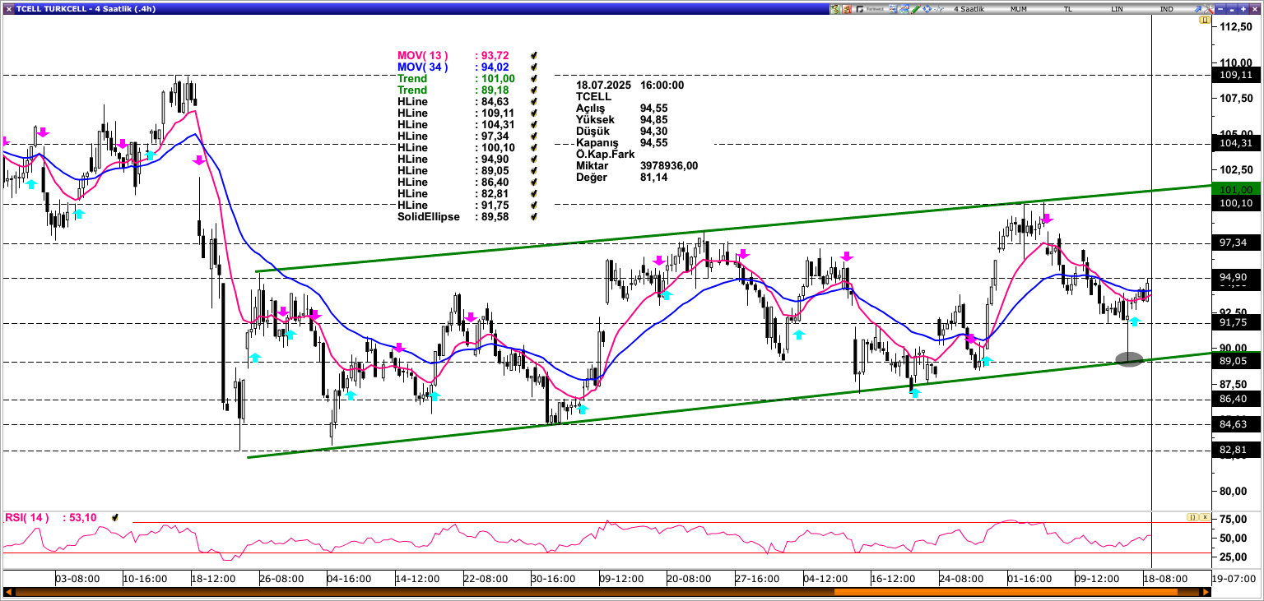Image resolution: width=1264 pixels, height=601 pixels.
Task: Click the leftmost colorful symbol icon in toolbar
Action: coord(834,8)
